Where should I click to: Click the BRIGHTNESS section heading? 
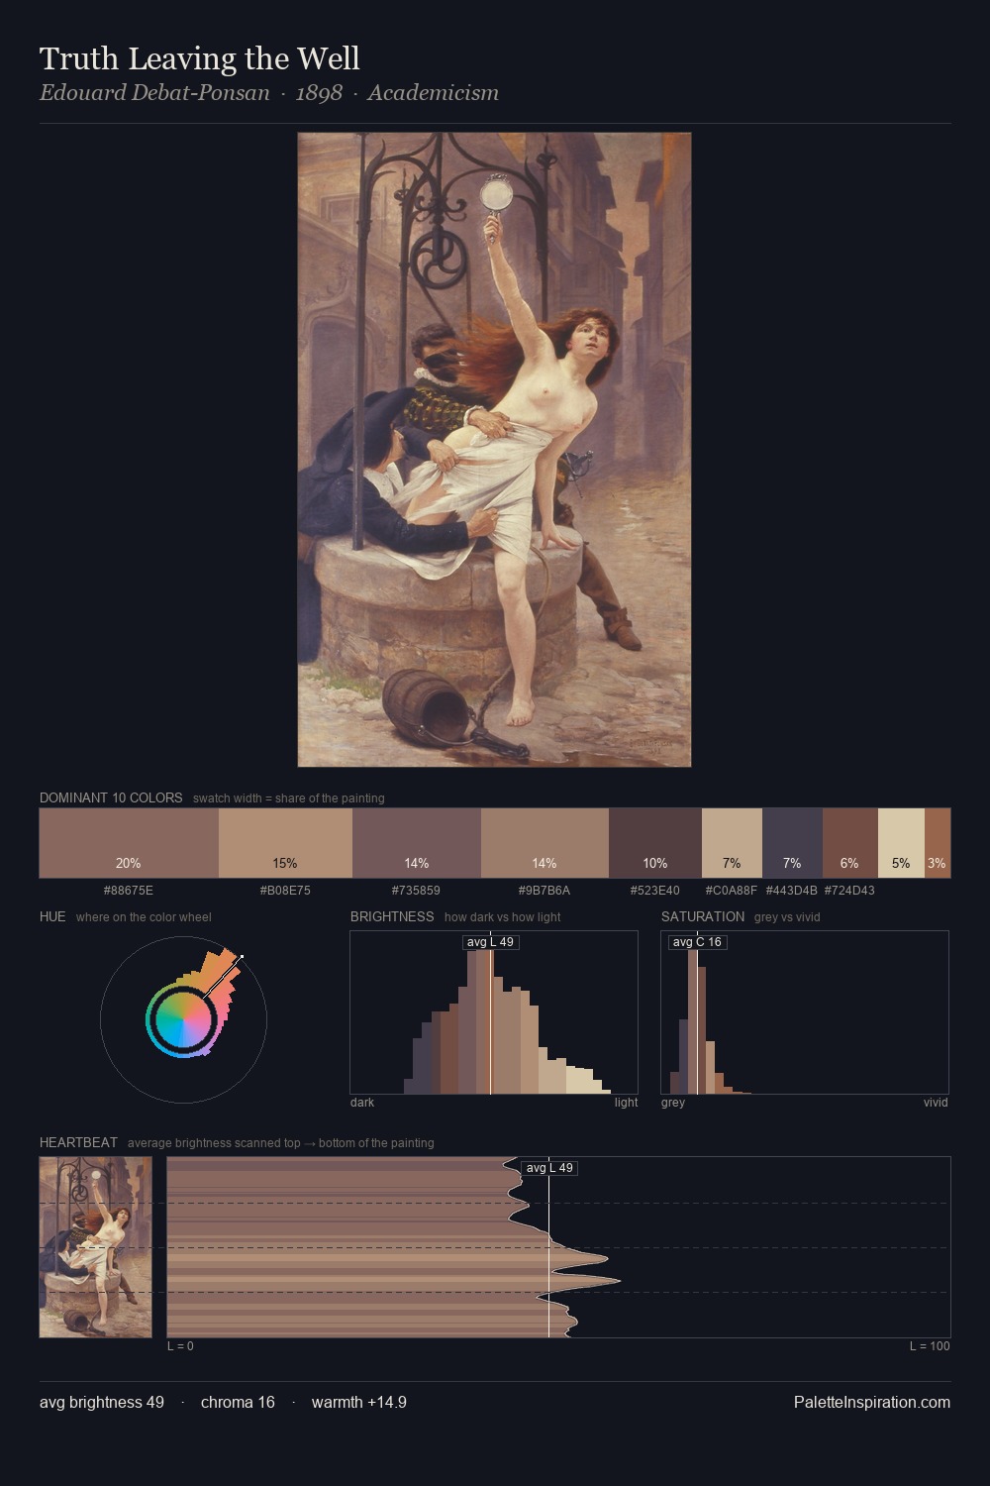[x=392, y=916]
